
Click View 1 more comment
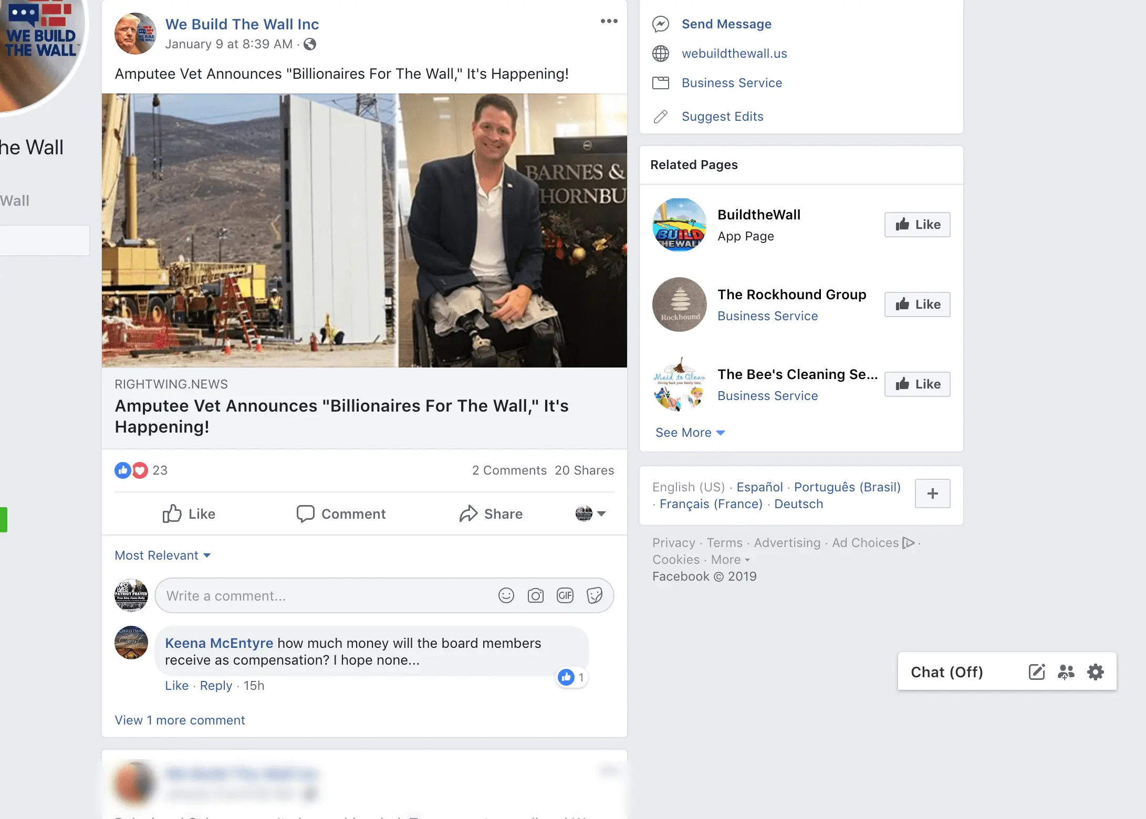click(180, 720)
